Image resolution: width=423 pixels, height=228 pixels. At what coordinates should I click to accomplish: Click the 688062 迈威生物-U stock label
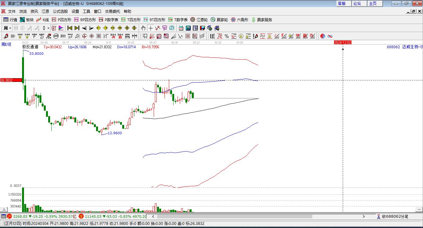coord(405,47)
